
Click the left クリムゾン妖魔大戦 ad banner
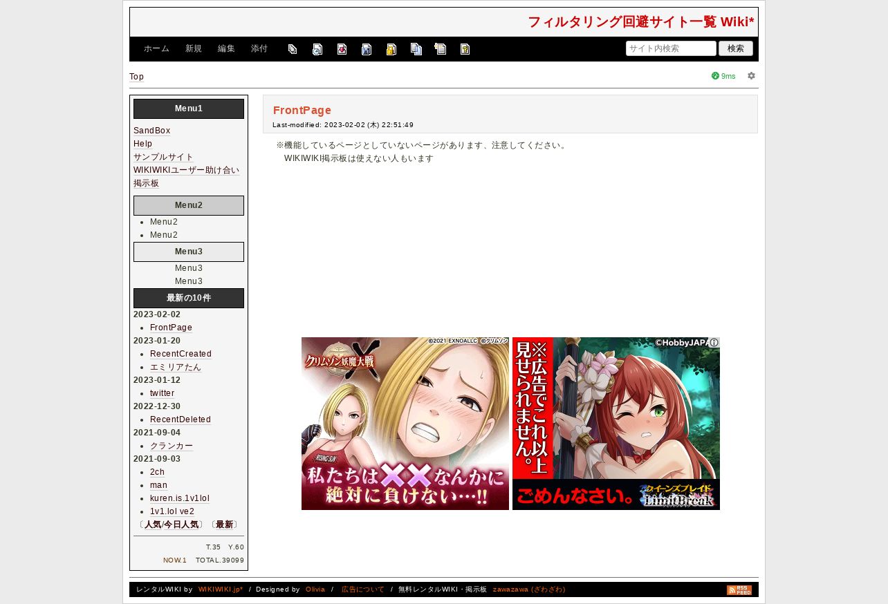pos(405,424)
